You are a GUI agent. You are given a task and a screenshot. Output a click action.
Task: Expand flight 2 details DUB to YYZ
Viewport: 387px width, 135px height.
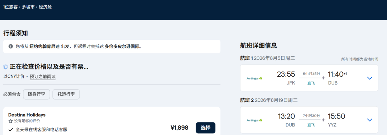(x=369, y=120)
